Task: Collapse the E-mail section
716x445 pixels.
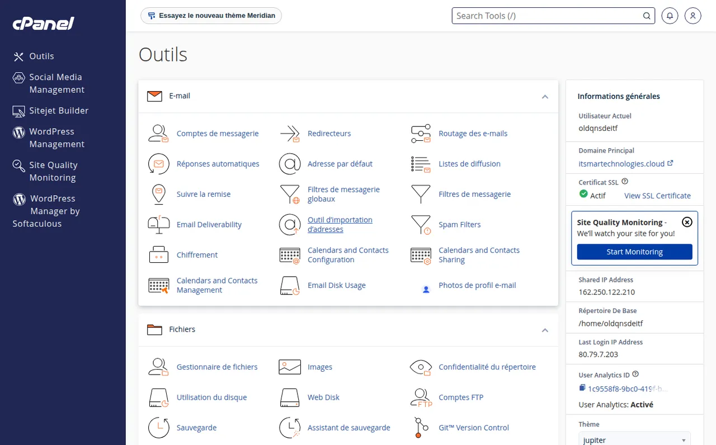Action: point(545,96)
